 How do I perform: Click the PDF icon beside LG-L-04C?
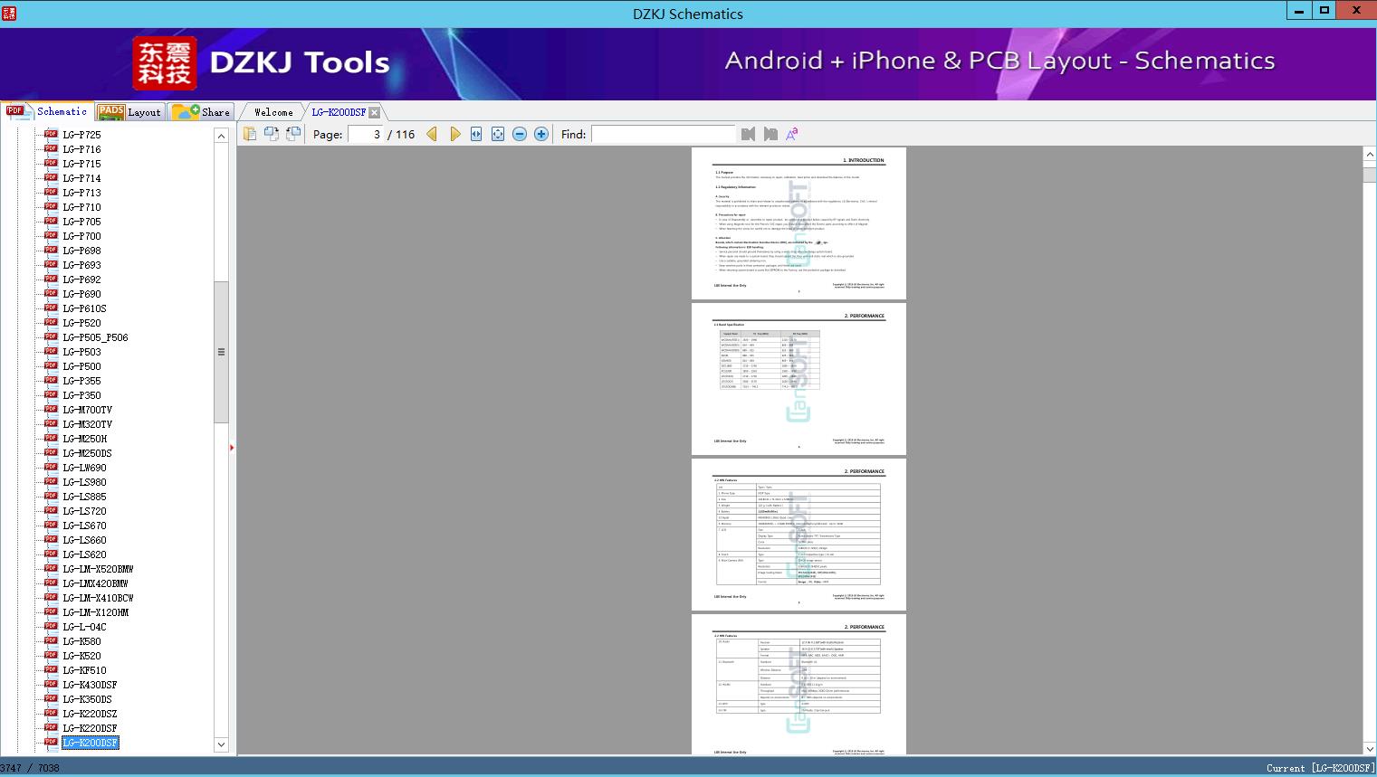click(51, 627)
